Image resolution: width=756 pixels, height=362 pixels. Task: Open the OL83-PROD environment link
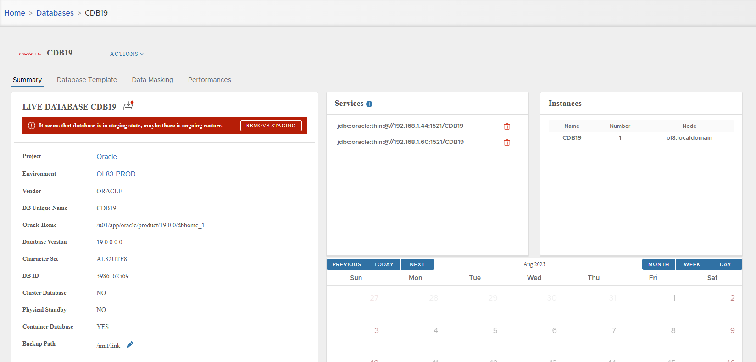(116, 174)
